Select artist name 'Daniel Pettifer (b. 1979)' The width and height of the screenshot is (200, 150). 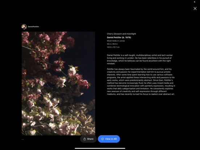(x=119, y=37)
